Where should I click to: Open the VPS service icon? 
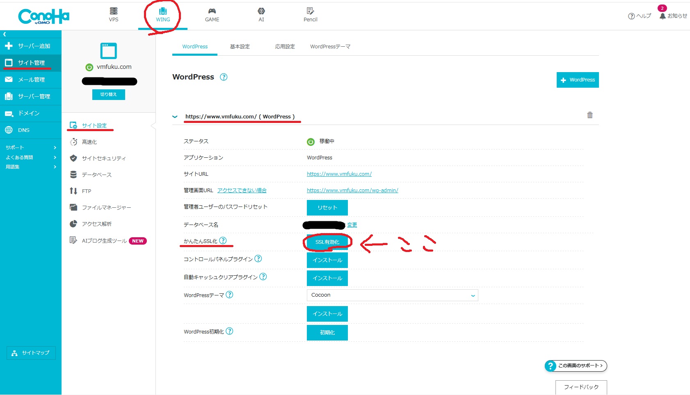(x=114, y=11)
